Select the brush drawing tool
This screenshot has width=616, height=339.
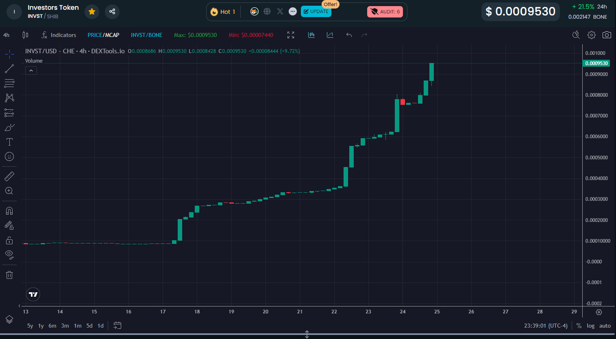(x=9, y=127)
